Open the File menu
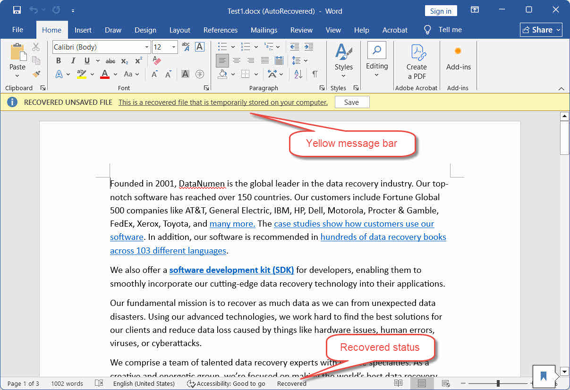 (x=17, y=30)
